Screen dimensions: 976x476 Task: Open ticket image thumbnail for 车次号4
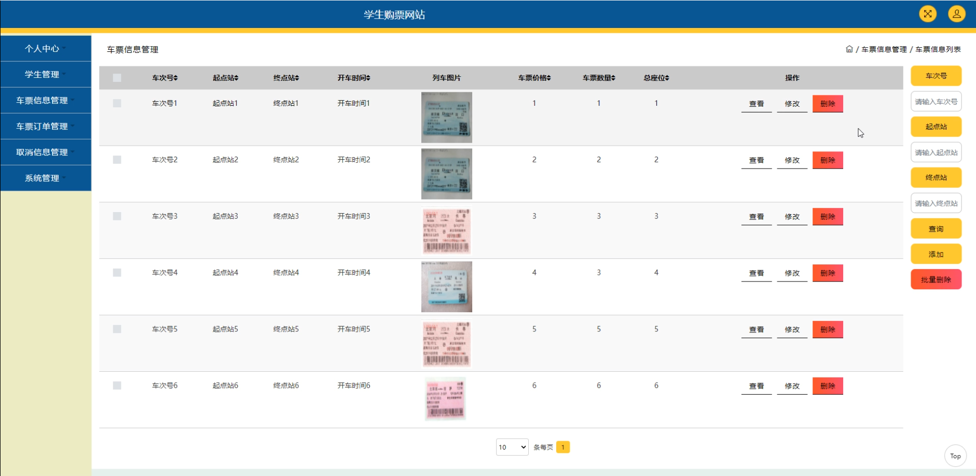coord(447,287)
